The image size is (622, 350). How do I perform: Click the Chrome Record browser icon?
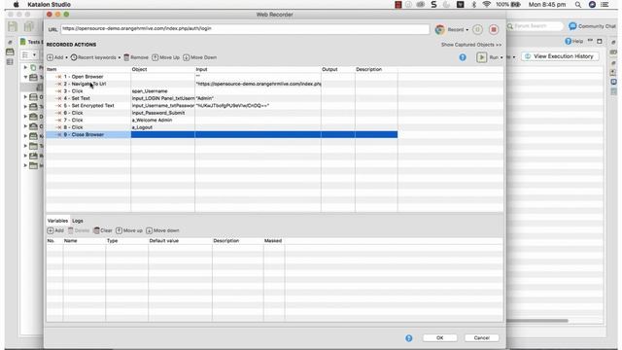[439, 29]
